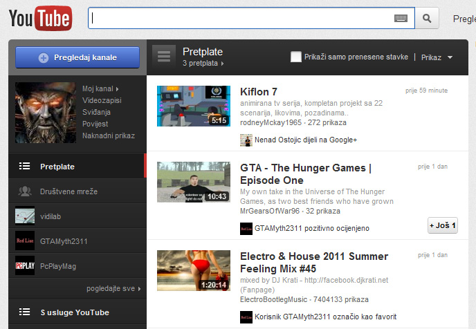Enable 'Prikaži samo prenesene stavke' checkbox

(x=296, y=57)
